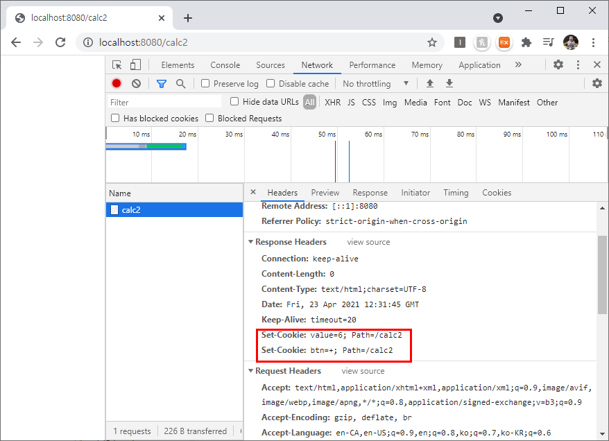Check Hide data URLs
This screenshot has height=441, width=609.
pyautogui.click(x=234, y=101)
